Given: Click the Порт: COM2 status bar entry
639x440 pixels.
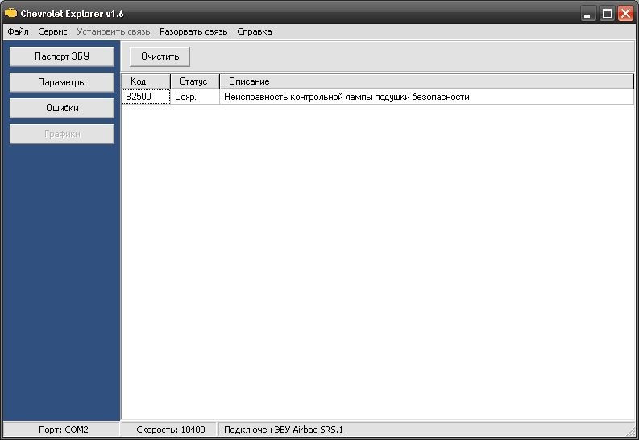Looking at the screenshot, I should tap(61, 430).
